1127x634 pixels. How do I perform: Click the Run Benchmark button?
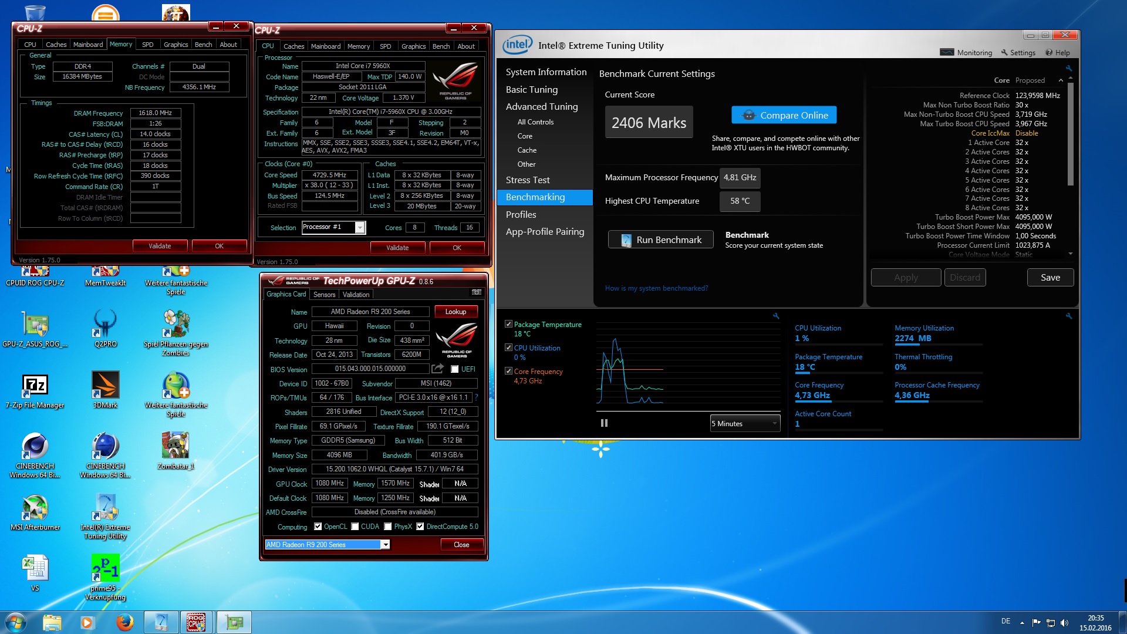tap(660, 240)
